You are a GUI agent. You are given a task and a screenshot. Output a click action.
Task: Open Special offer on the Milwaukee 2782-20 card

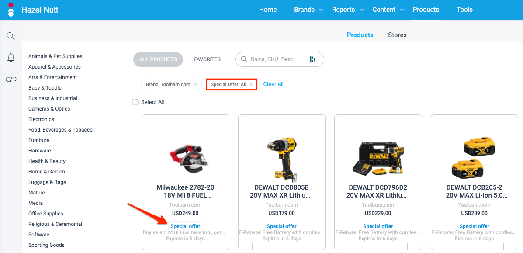pyautogui.click(x=185, y=226)
